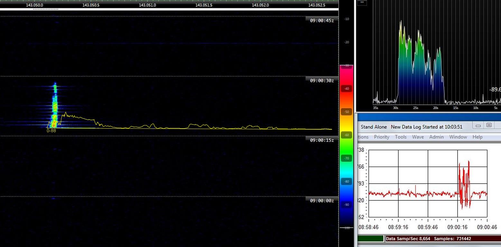The width and height of the screenshot is (501, 247).
Task: Open the Help menu in data log window
Action: tap(478, 137)
